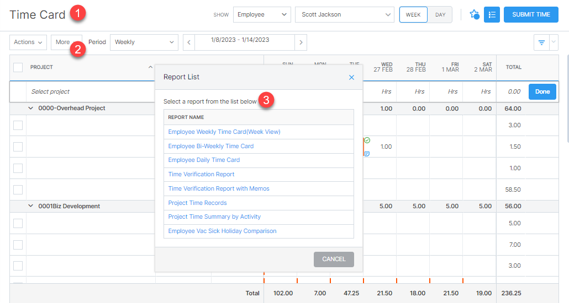This screenshot has width=569, height=303.
Task: Open the favorites star icon
Action: coord(474,14)
